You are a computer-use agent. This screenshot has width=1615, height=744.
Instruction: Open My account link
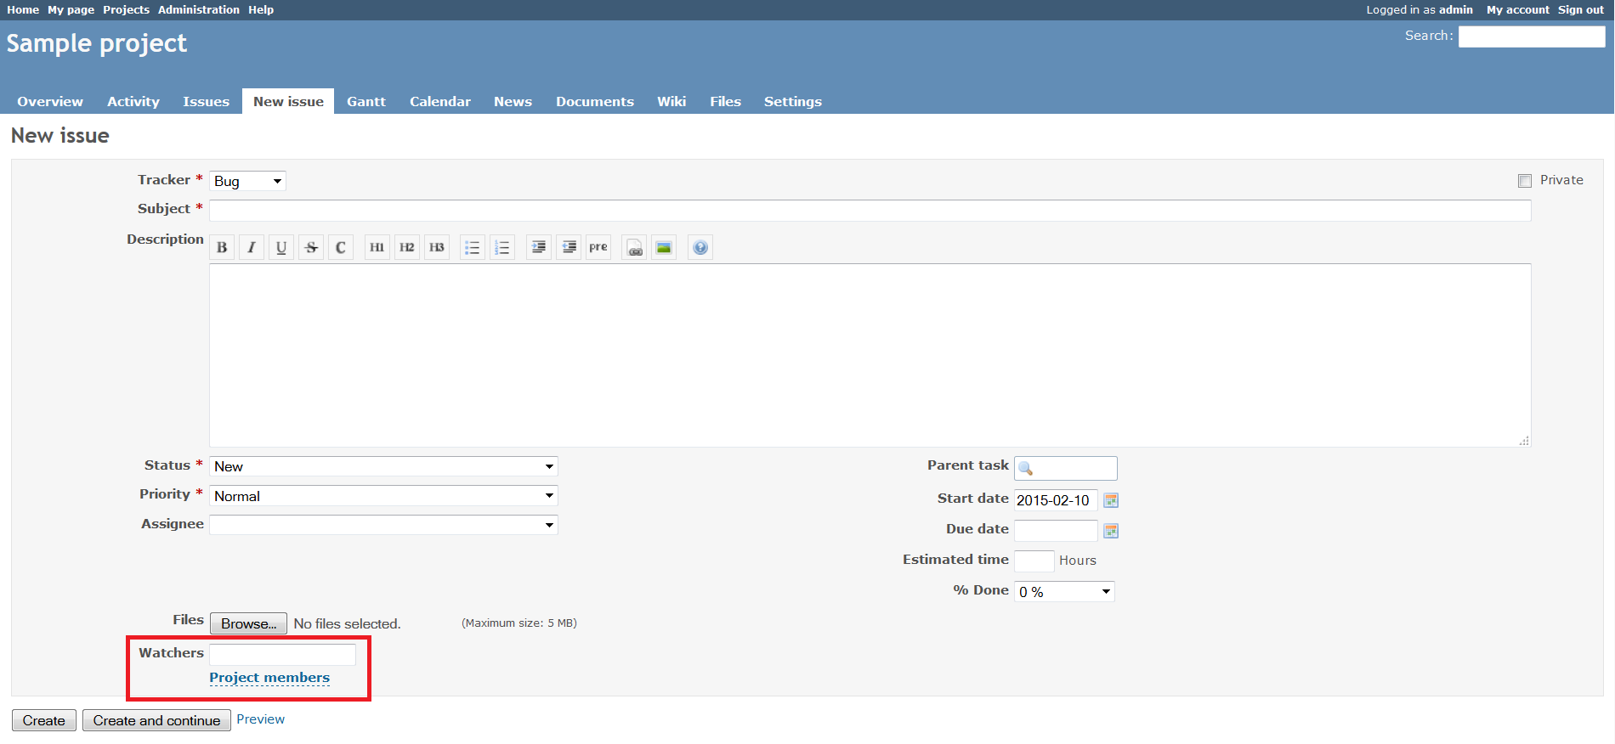[x=1518, y=10]
